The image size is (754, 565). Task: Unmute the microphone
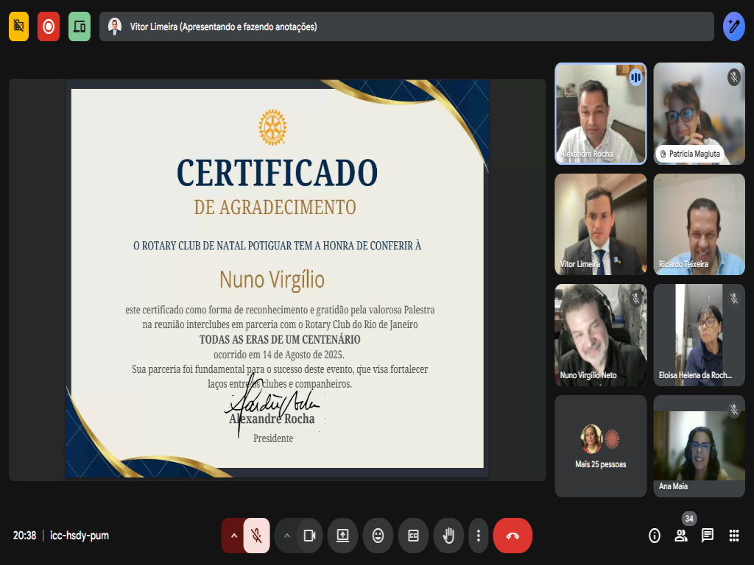[256, 536]
